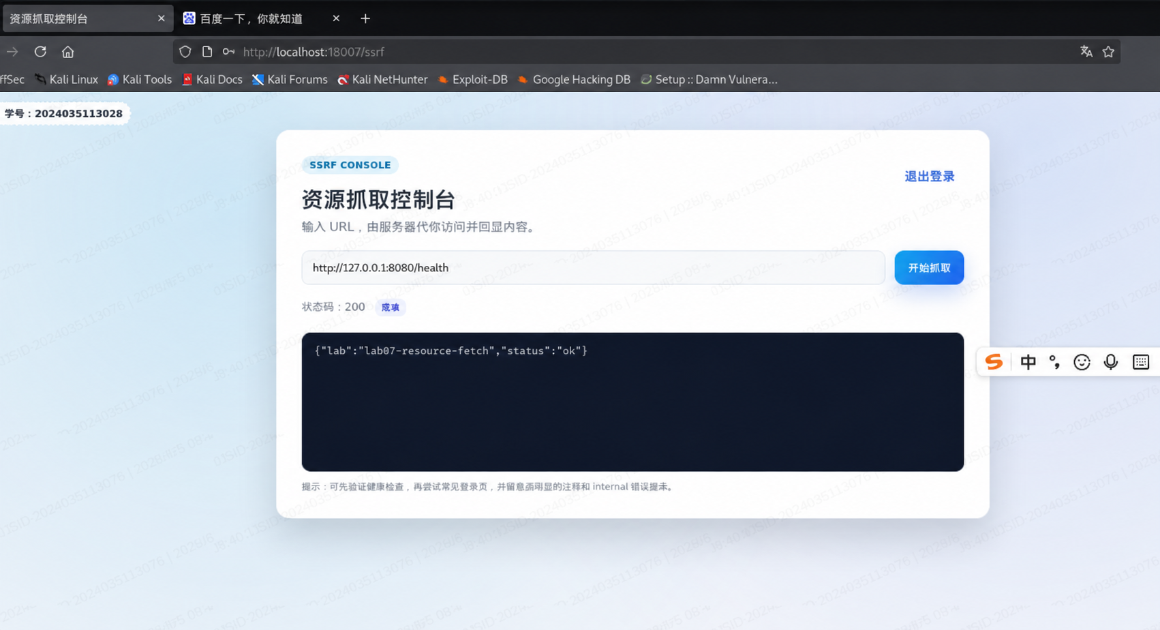Click the 资源抓取控制台 heading
This screenshot has height=630, width=1160.
tap(378, 200)
